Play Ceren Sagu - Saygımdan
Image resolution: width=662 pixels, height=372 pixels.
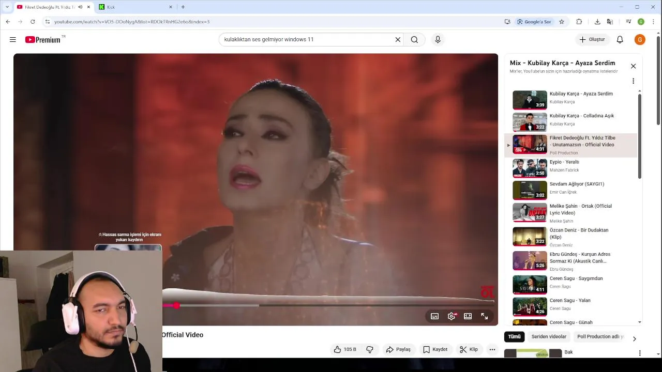pyautogui.click(x=571, y=284)
